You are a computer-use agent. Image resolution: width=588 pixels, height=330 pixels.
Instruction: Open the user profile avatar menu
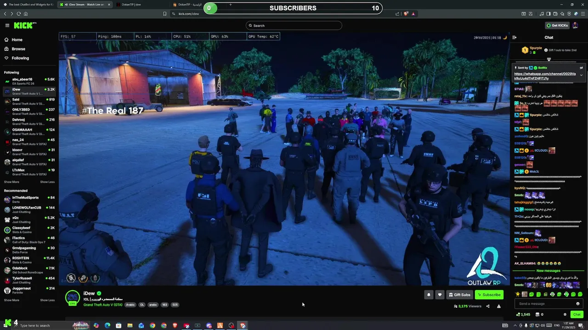[575, 26]
